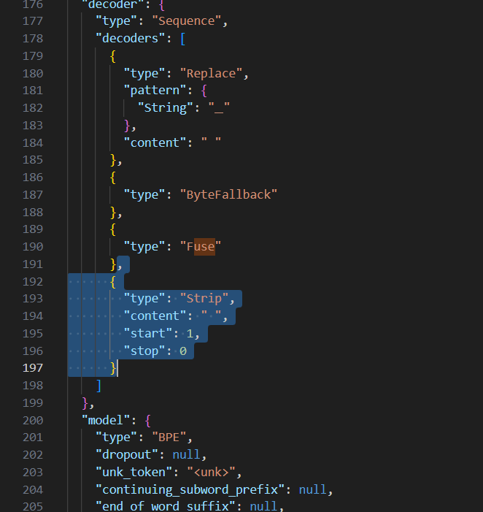Click the "BPE" string value
This screenshot has width=483, height=512.
point(171,438)
